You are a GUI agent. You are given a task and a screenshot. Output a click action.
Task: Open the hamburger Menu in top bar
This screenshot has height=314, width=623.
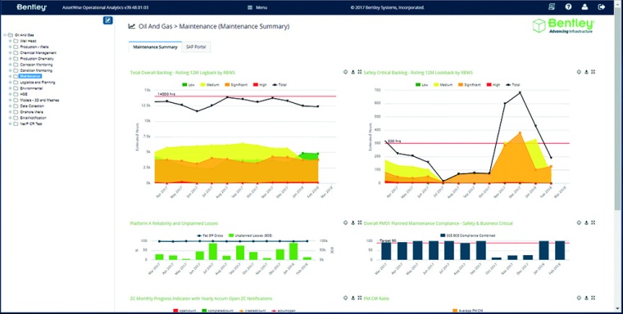257,7
